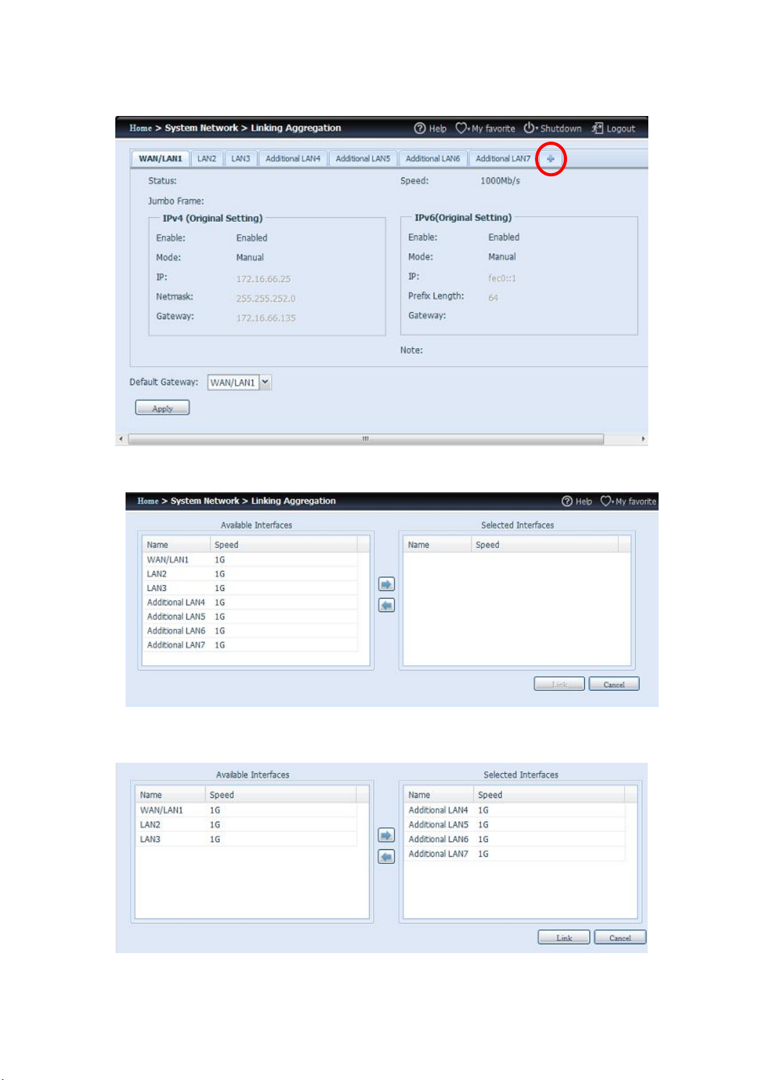Image resolution: width=763 pixels, height=1080 pixels.
Task: Click the Apply button
Action: 162,408
